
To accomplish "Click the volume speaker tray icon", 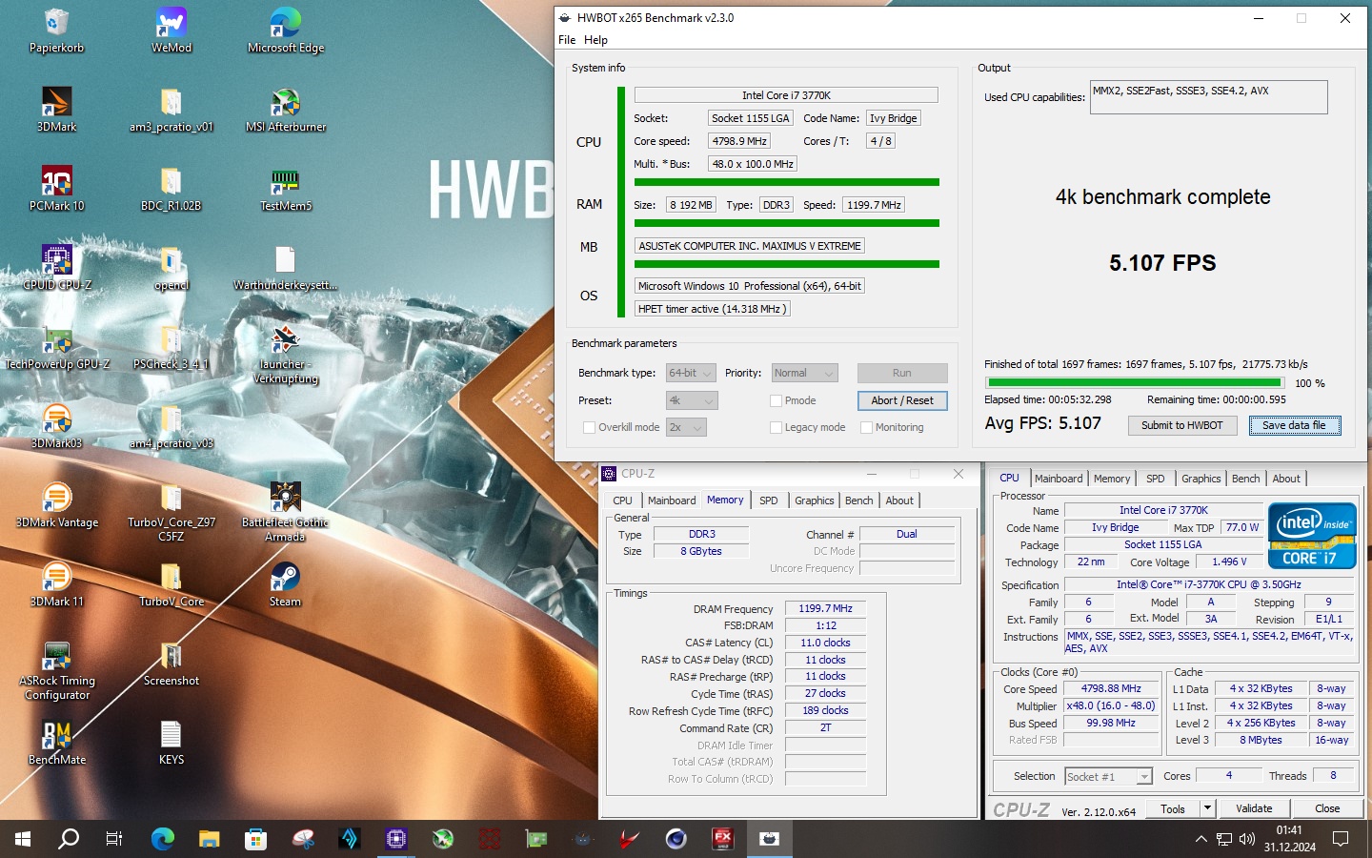I will click(x=1247, y=839).
